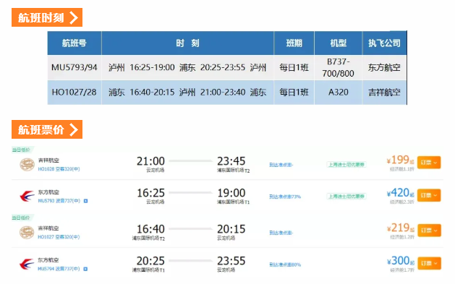This screenshot has width=455, height=284.
Task: Select the 航班号 column header
Action: pyautogui.click(x=75, y=43)
